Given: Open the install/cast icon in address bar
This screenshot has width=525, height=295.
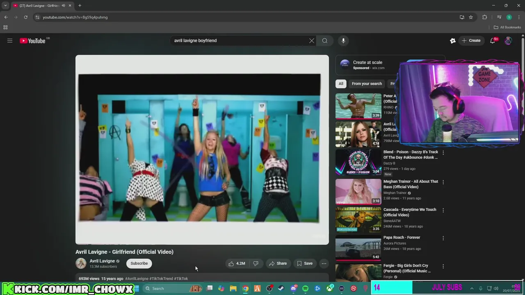Looking at the screenshot, I should (462, 17).
